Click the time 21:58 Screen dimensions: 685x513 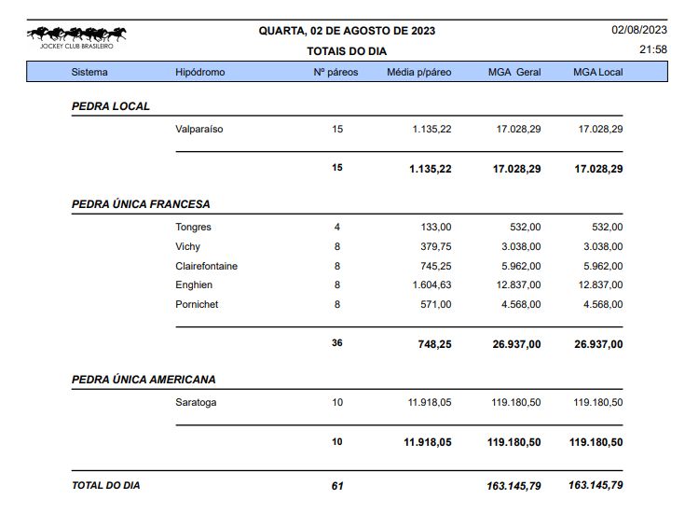click(653, 49)
